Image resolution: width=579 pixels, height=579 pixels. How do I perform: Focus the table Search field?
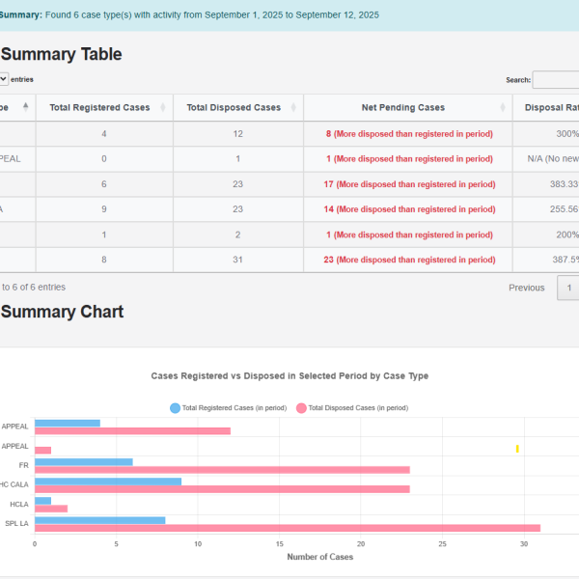pos(556,80)
